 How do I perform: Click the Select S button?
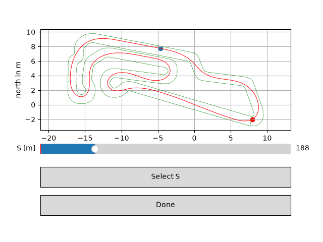[166, 177]
